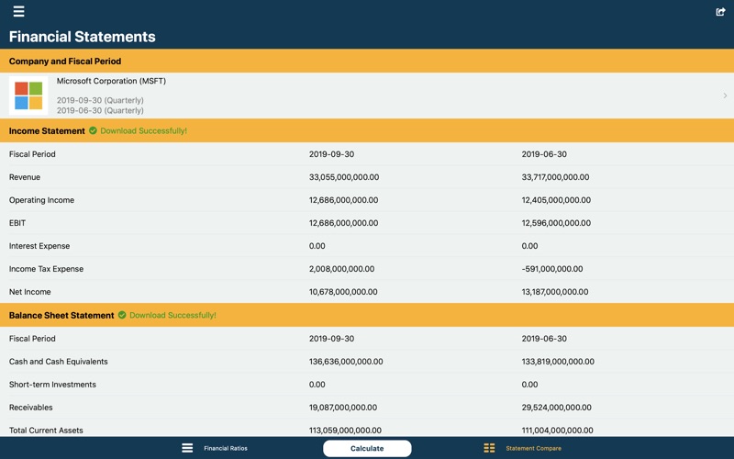Click Revenue value 33,717,000,000.00
734x459 pixels.
click(x=556, y=177)
